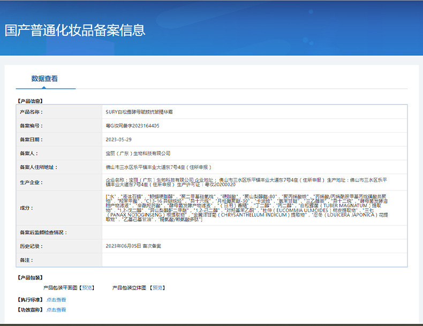Image resolution: width=423 pixels, height=326 pixels.
Task: Select the product name SURY value text
Action: [139, 112]
